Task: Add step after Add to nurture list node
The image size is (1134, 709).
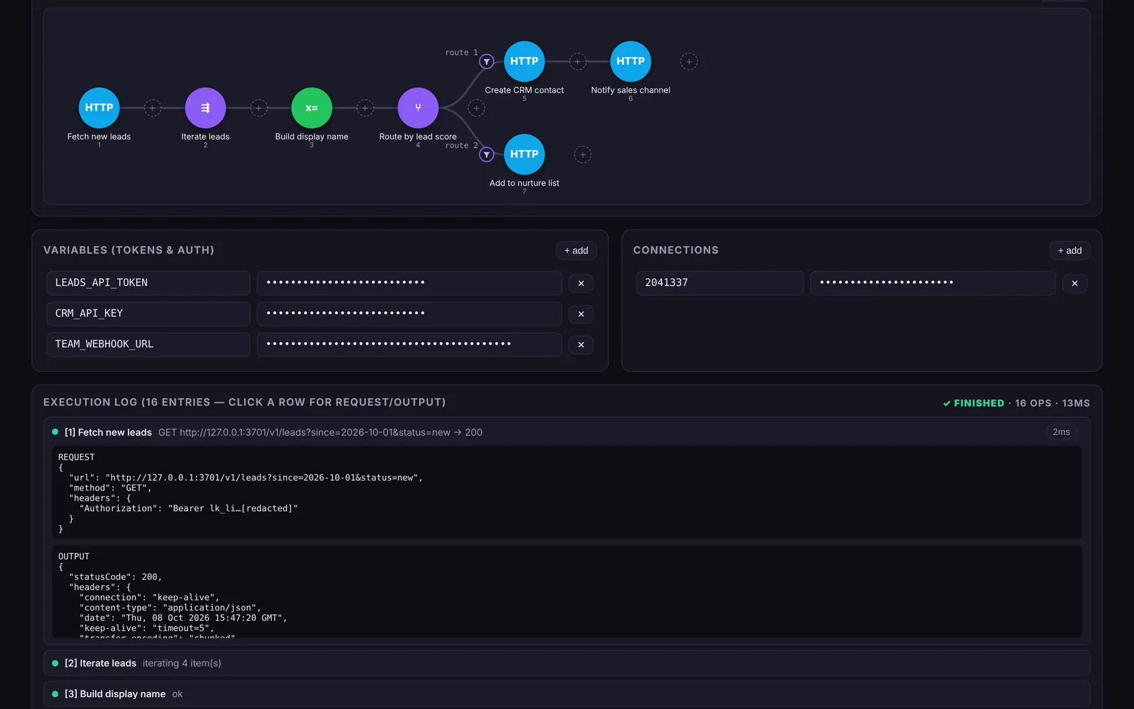Action: click(583, 154)
